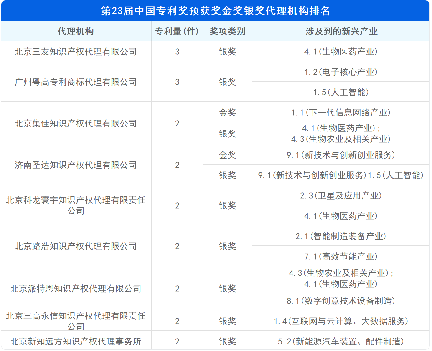Click 金奖 in the 济南圣达 row
This screenshot has width=432, height=351.
227,155
